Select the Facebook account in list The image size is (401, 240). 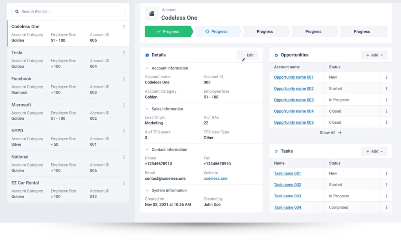point(68,85)
